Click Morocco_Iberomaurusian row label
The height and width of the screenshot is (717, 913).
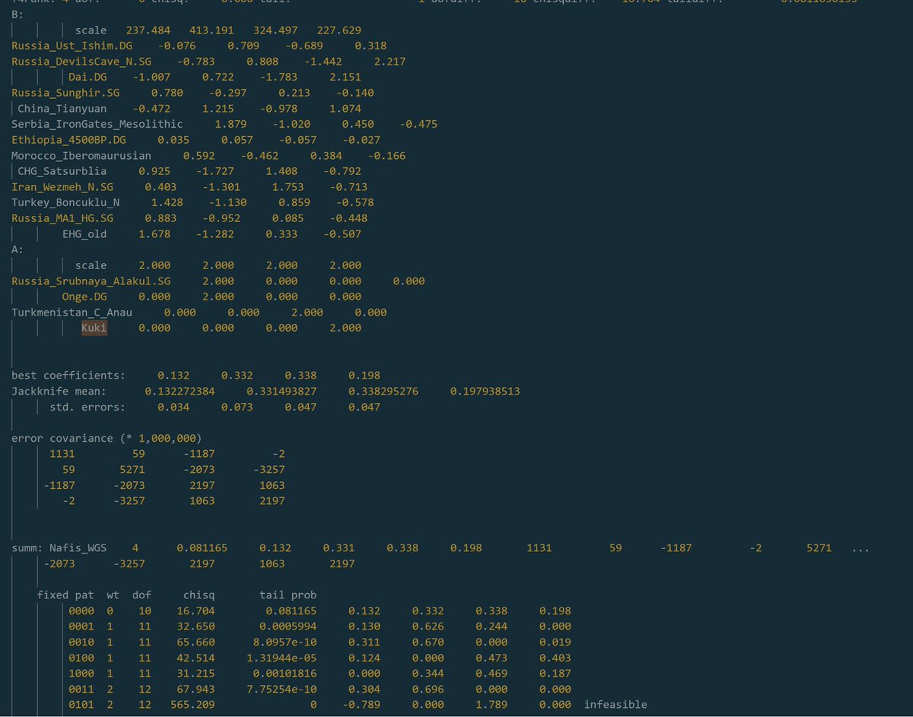coord(81,156)
